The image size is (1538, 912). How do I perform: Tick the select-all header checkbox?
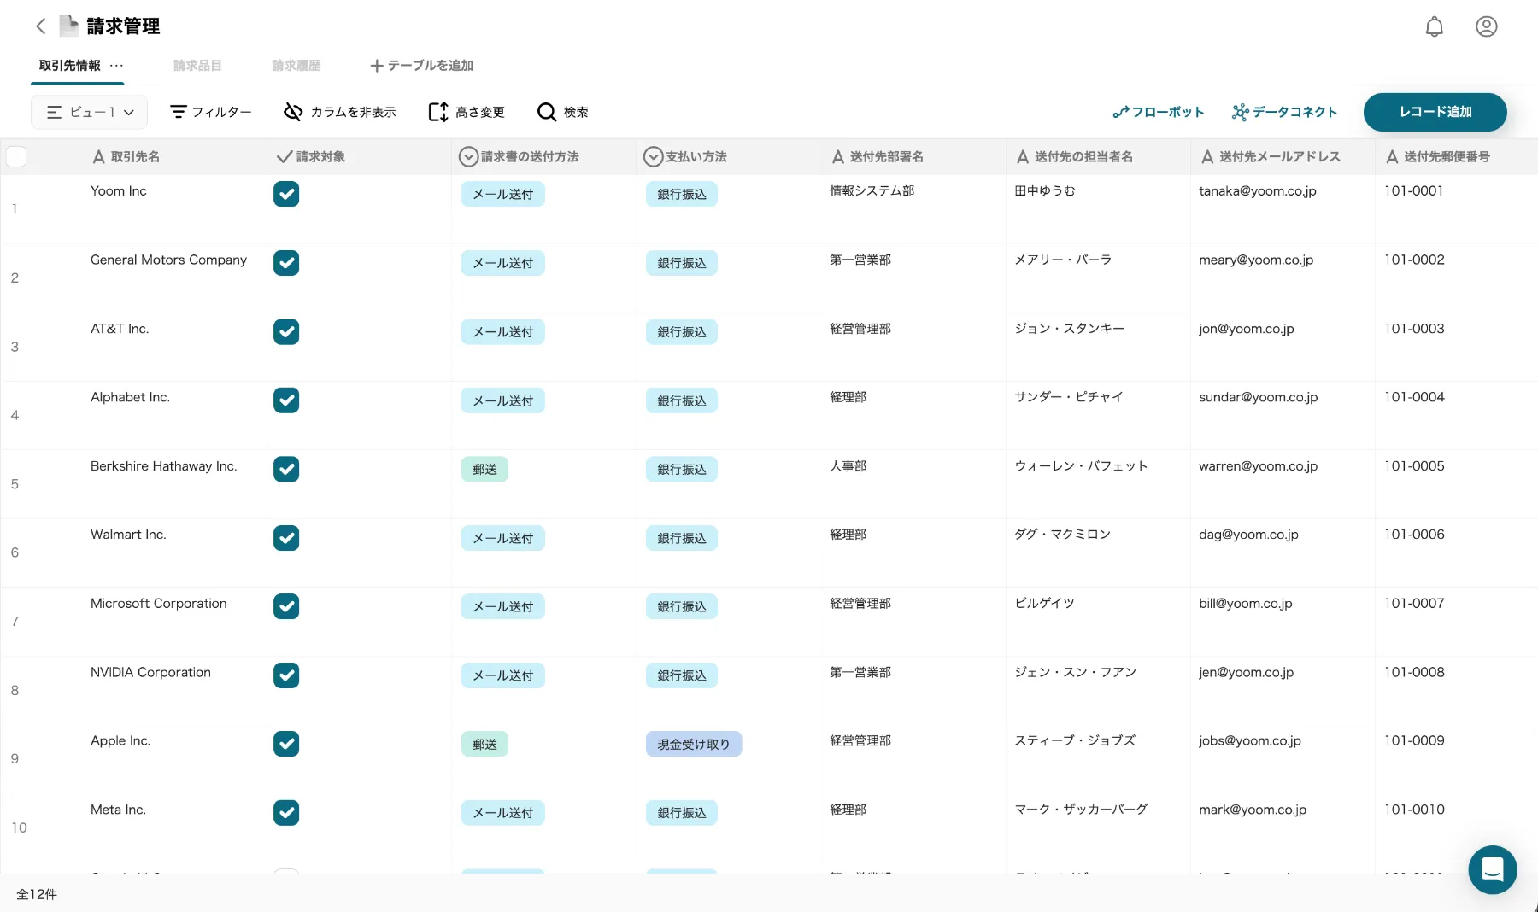[16, 156]
